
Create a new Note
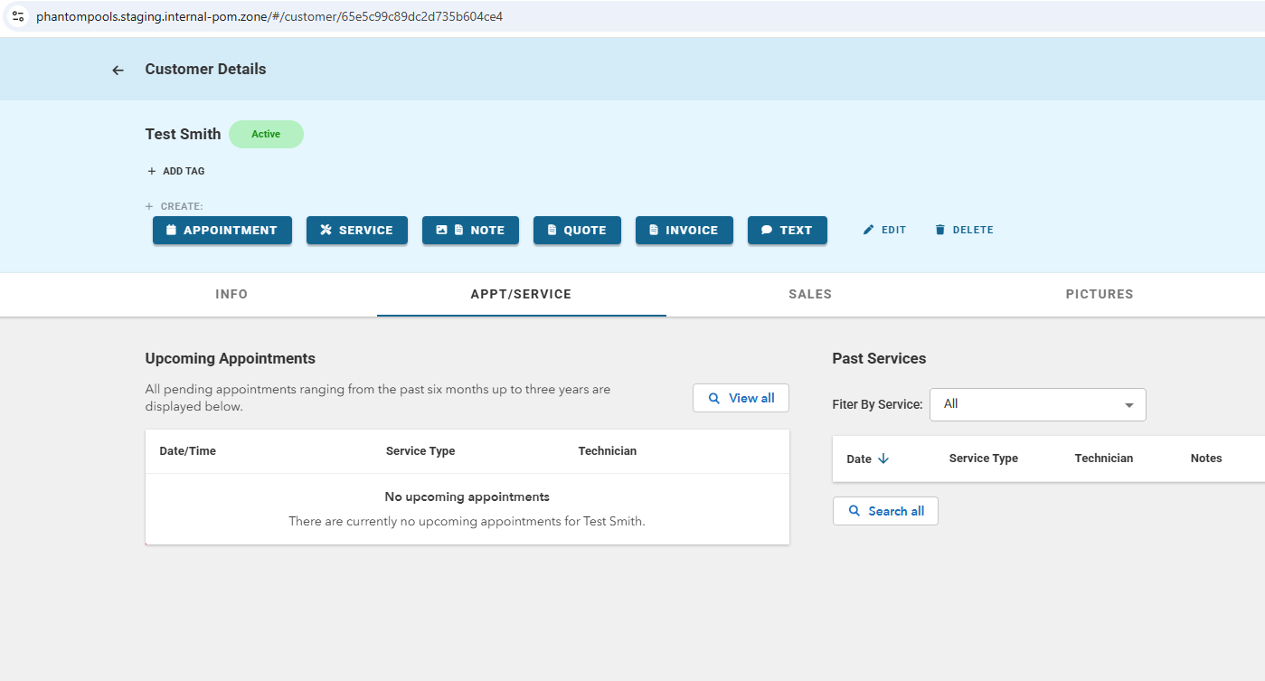[470, 230]
